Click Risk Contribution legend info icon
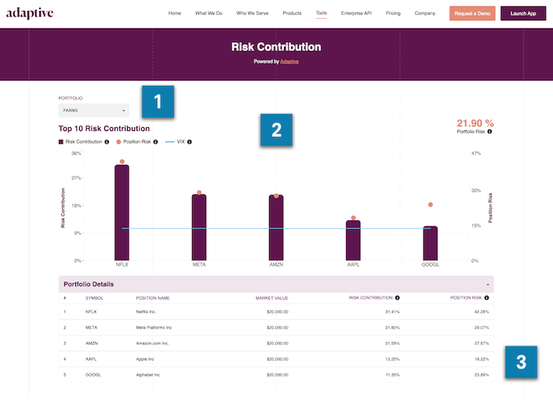Screen dimensions: 553x411 click(107, 142)
